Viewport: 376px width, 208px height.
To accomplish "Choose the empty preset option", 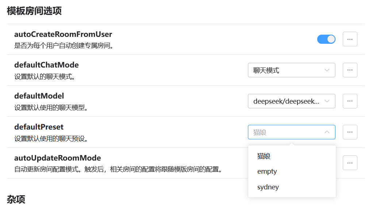I will pos(267,172).
